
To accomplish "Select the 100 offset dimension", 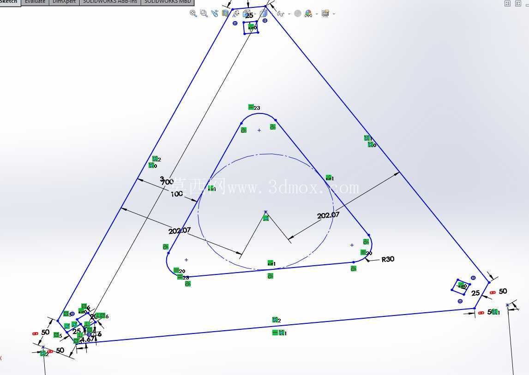I will tap(177, 194).
